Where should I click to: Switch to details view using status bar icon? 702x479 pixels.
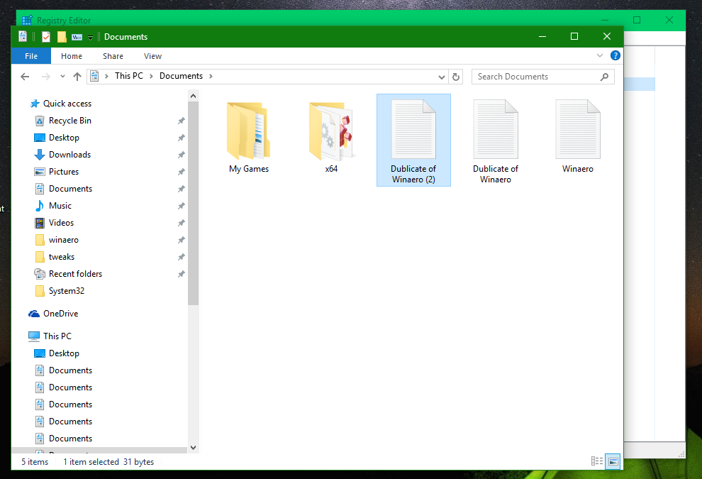pyautogui.click(x=597, y=461)
